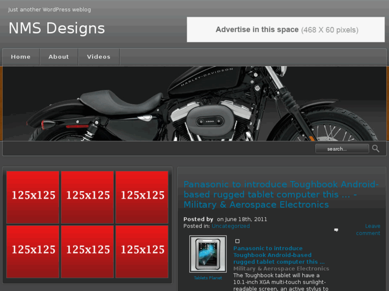
Task: Open the Panasonic Toughbook post title
Action: [281, 194]
